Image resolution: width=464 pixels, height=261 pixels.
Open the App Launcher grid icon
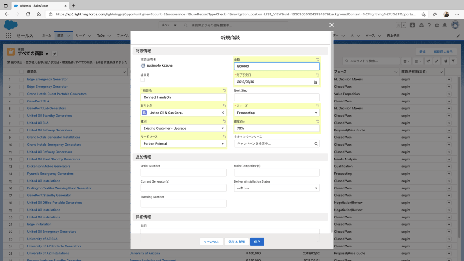[9, 36]
